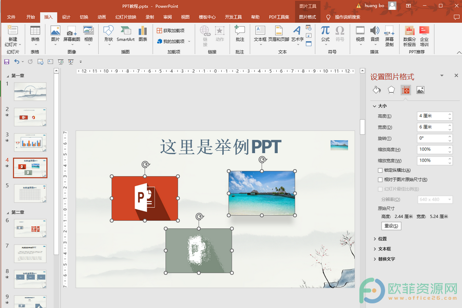
Task: Collapse 第一章 section in slide panel
Action: pyautogui.click(x=8, y=76)
